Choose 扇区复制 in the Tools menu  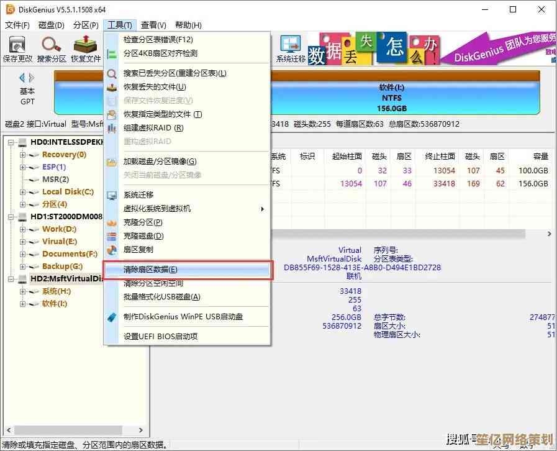click(x=138, y=250)
